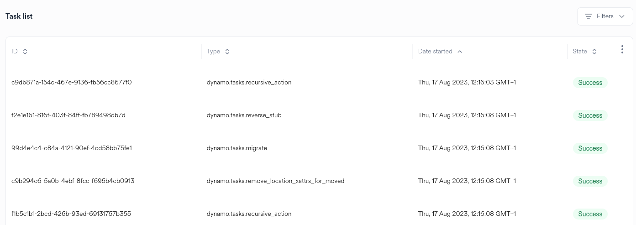Open task 99d4e4c4-c84a-4121-90ef-4cd58bb75fe1
The height and width of the screenshot is (225, 636).
(72, 148)
